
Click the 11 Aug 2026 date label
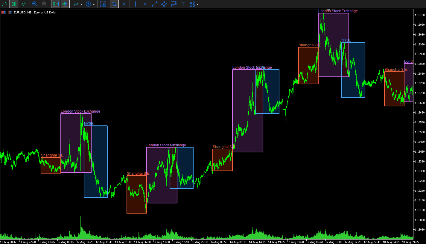tap(8, 242)
